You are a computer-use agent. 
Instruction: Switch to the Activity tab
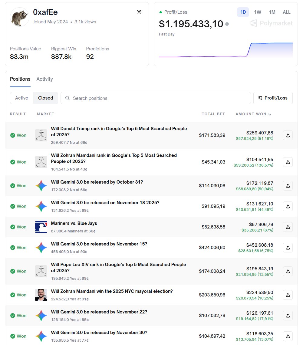point(44,79)
